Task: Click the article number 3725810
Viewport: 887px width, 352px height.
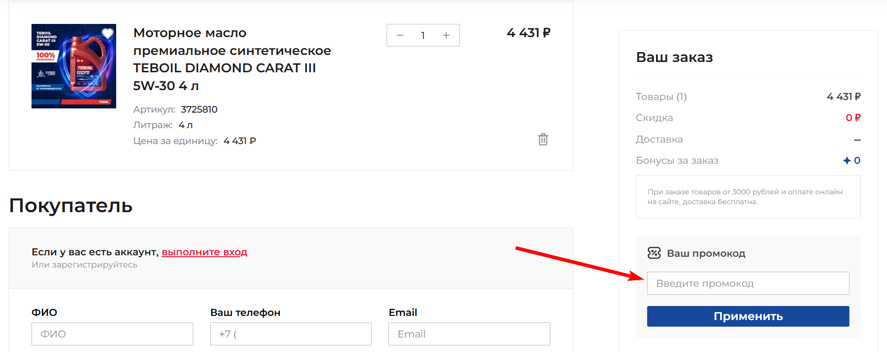Action: (x=199, y=109)
